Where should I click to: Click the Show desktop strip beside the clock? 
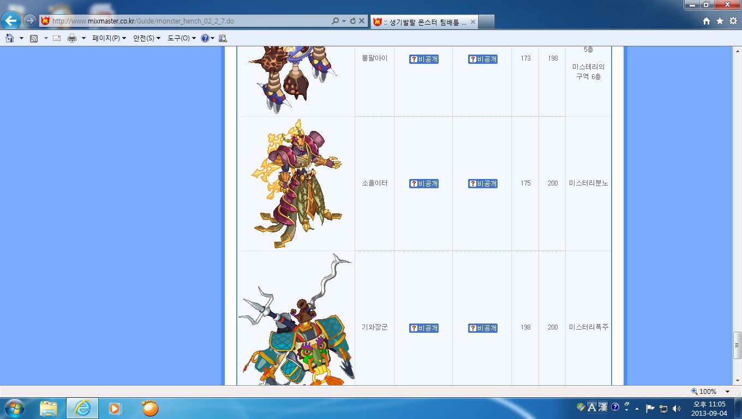pos(738,408)
